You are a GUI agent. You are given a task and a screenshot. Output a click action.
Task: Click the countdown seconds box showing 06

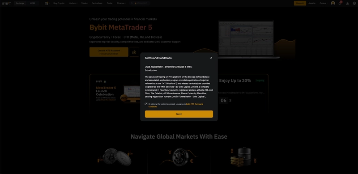(x=223, y=101)
